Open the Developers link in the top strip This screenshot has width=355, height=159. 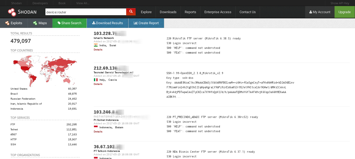(x=40, y=3)
